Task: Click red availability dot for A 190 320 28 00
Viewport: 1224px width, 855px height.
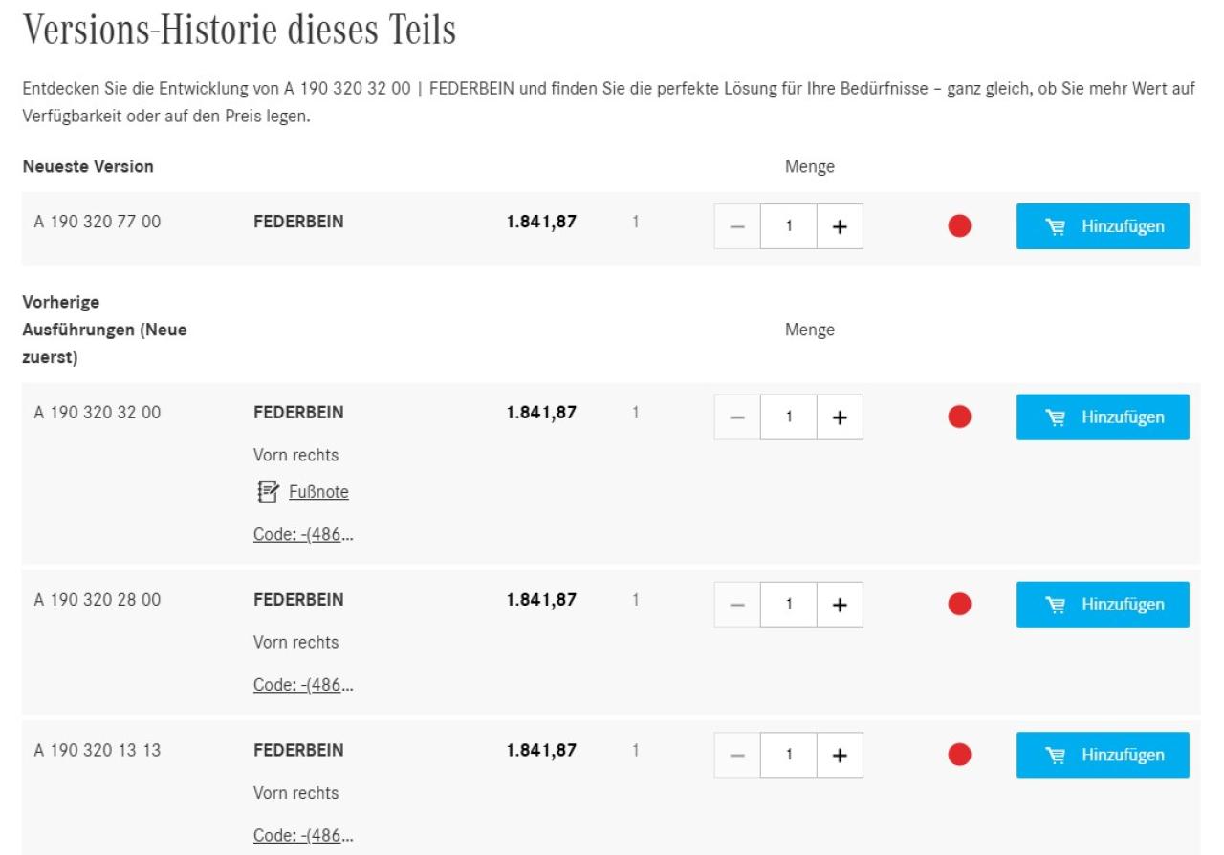Action: [x=959, y=605]
